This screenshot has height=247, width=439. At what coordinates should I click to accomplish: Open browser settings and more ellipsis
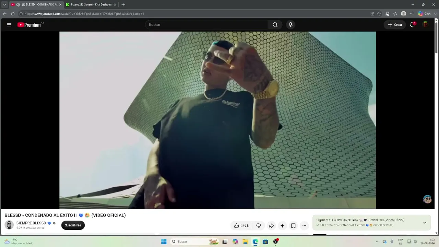click(412, 14)
